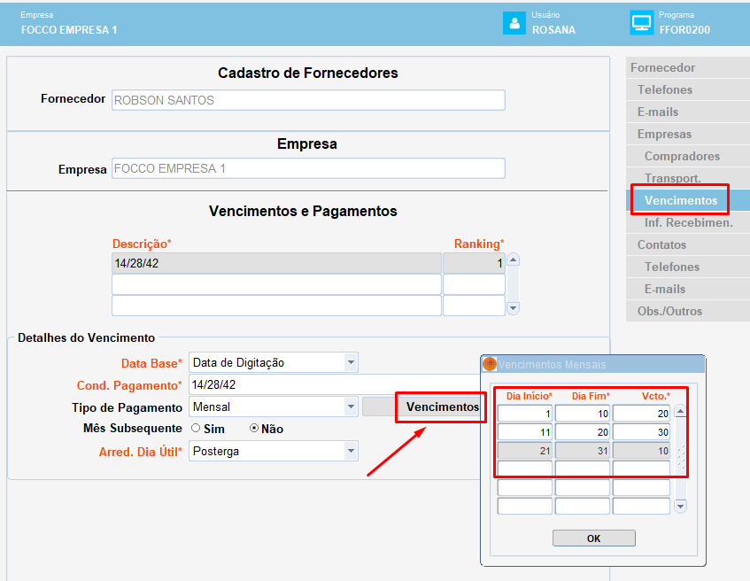Viewport: 750px width, 581px height.
Task: Select the 14/28/42 description row
Action: (276, 263)
